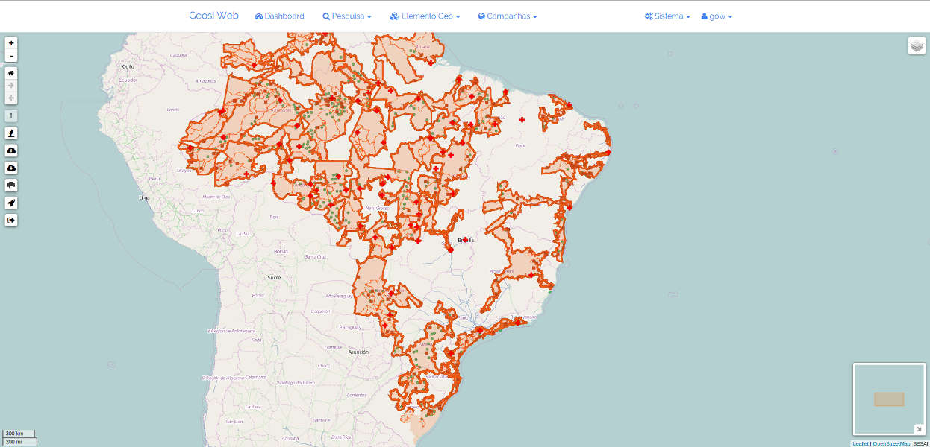Click the sign-out arrow icon in the left toolbar
The image size is (930, 447).
11,220
